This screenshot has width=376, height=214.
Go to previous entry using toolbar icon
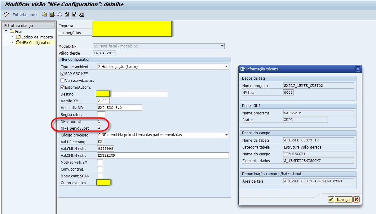click(67, 14)
